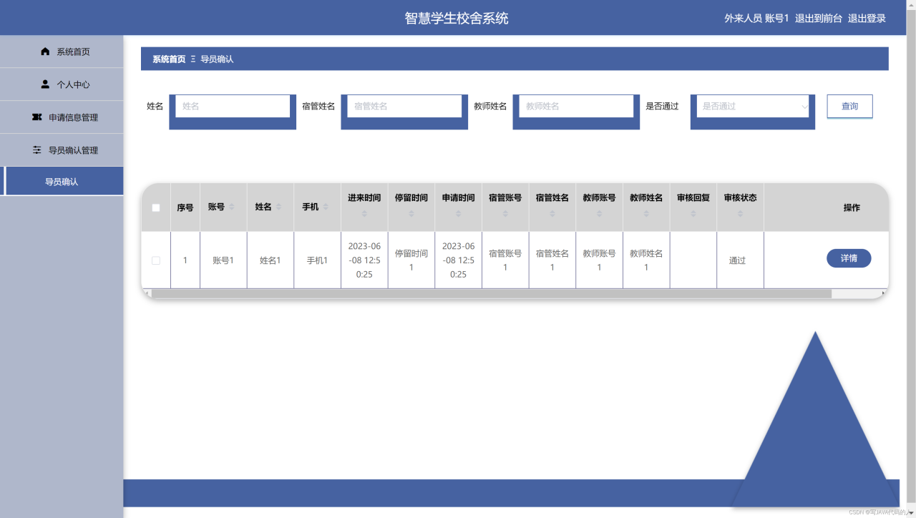Click 系统首页 in the breadcrumb
The height and width of the screenshot is (518, 916).
[169, 59]
